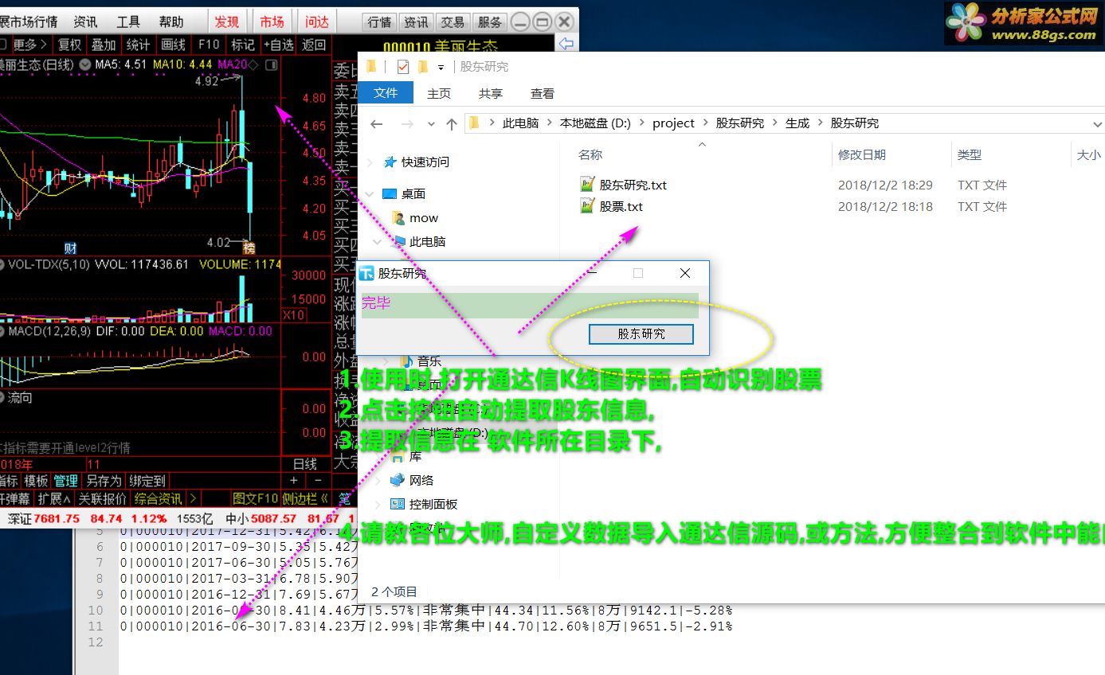Click the 股东研究 button in dialog
The height and width of the screenshot is (675, 1105).
click(x=641, y=334)
